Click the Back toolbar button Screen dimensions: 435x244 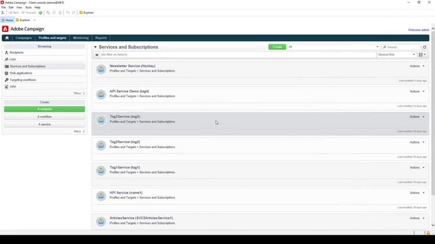(14, 13)
